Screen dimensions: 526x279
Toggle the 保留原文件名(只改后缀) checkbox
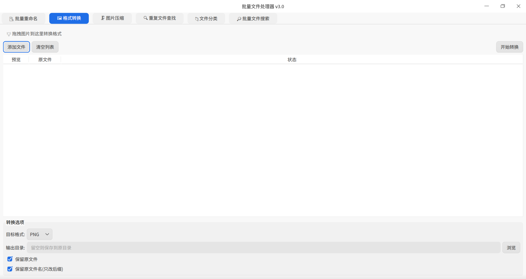tap(10, 269)
